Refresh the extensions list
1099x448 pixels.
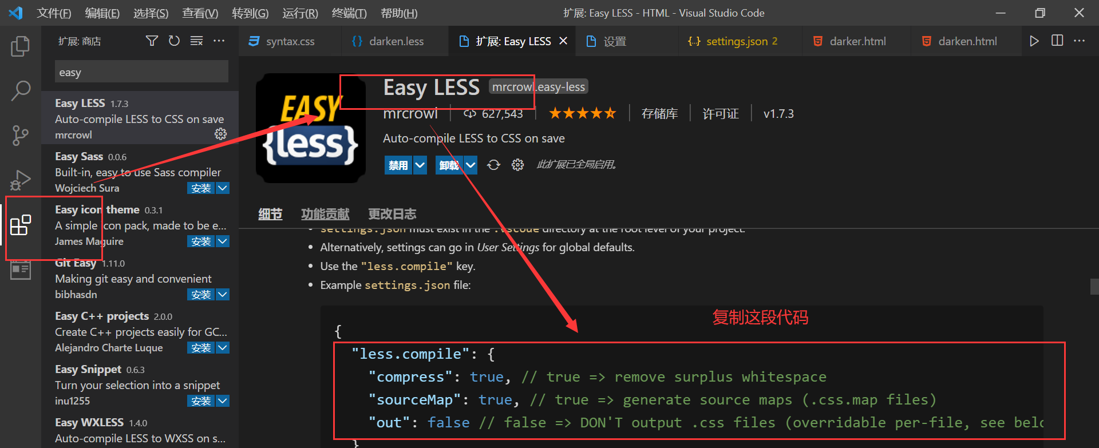tap(174, 41)
